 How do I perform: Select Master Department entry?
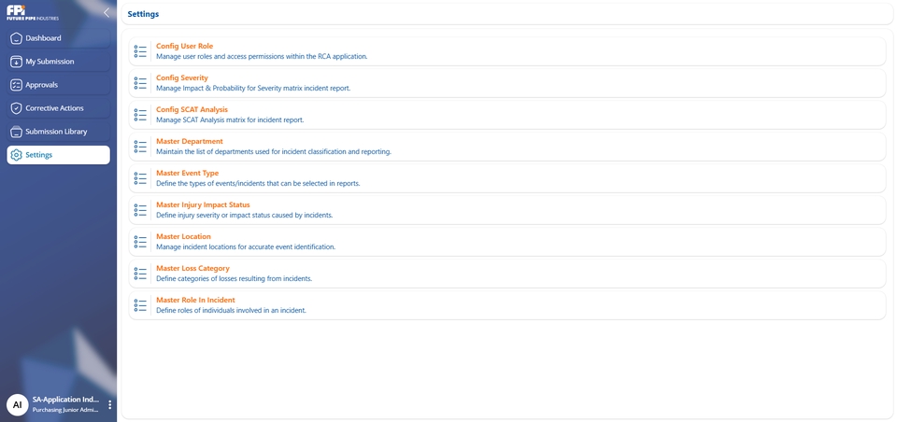190,142
